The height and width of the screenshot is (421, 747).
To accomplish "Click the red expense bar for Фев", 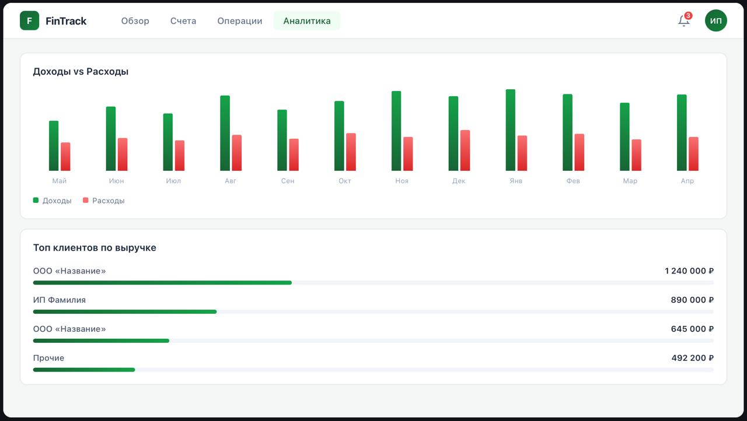I will (x=580, y=152).
